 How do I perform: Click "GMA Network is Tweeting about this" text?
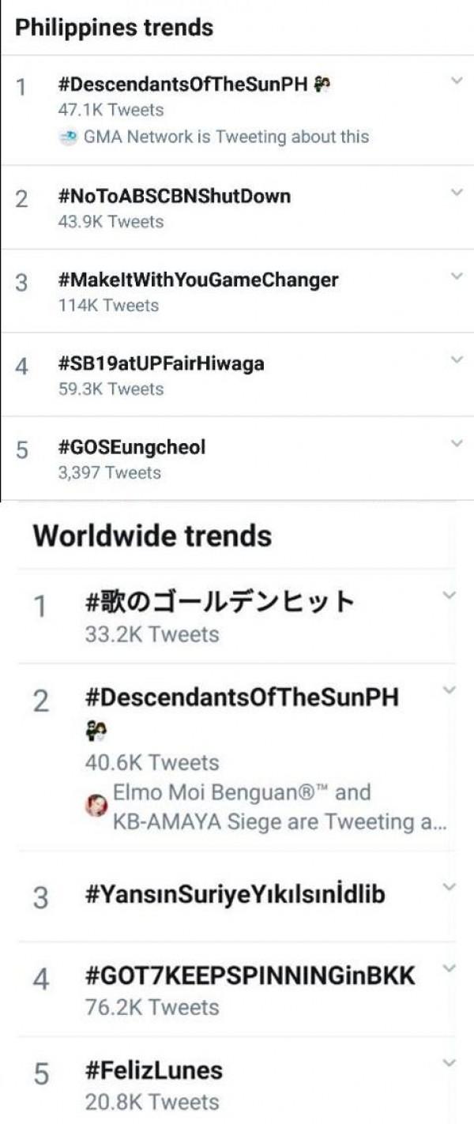(x=226, y=137)
